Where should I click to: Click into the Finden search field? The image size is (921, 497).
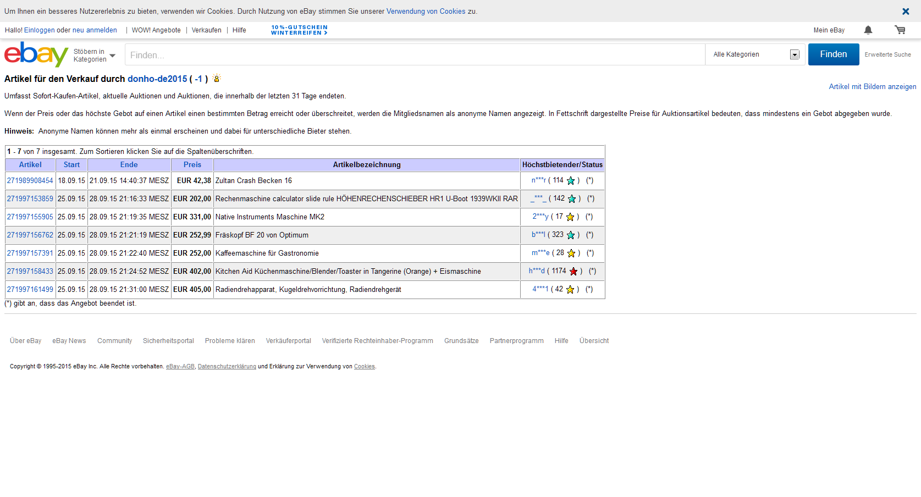point(415,55)
